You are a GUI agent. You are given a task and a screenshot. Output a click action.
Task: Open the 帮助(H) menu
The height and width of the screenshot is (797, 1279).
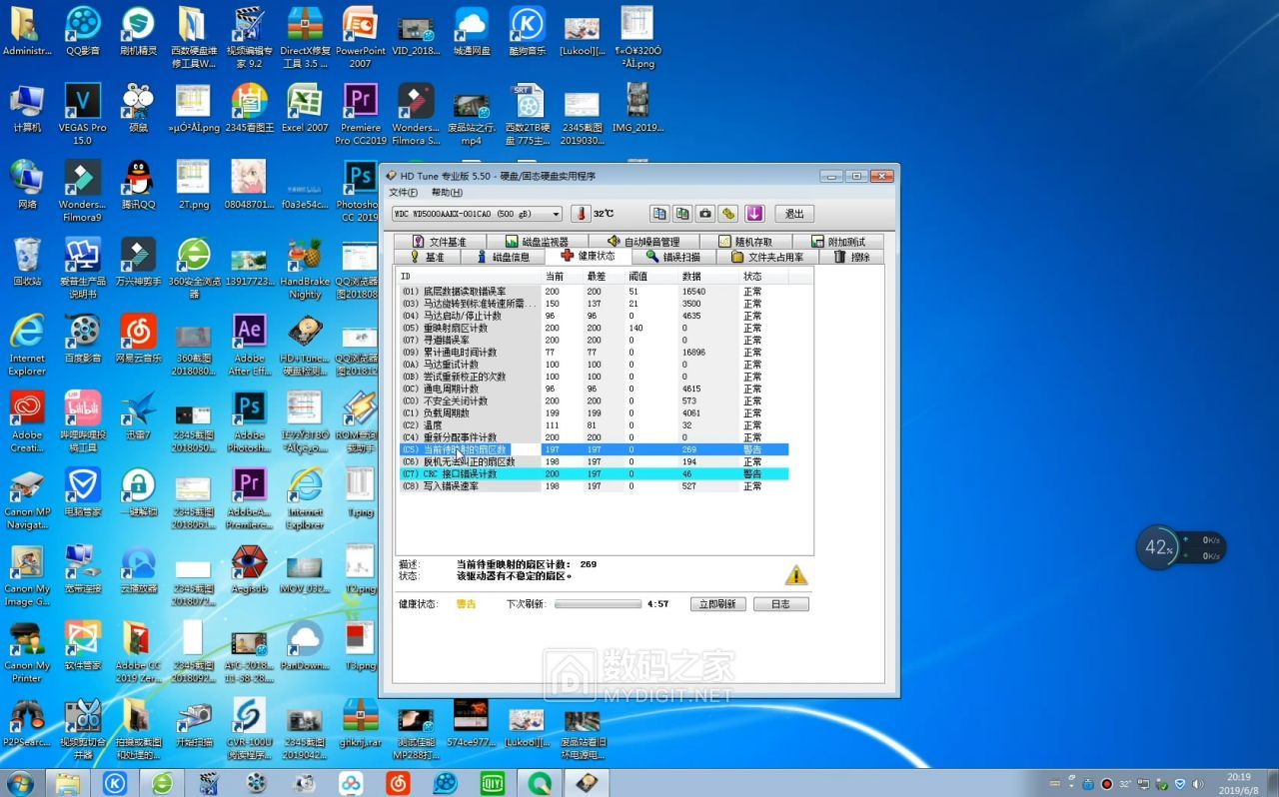pyautogui.click(x=447, y=192)
